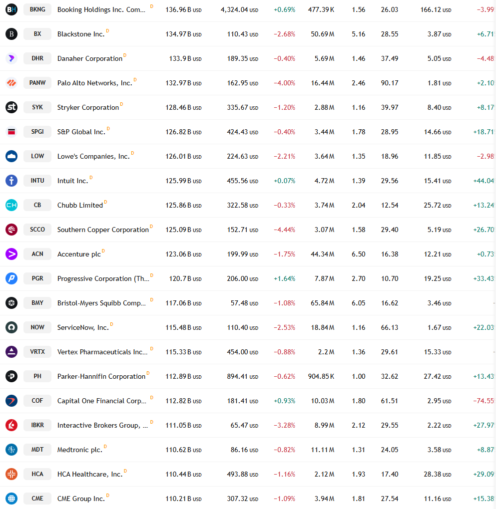Image resolution: width=496 pixels, height=509 pixels.
Task: Select the PH ticker badge
Action: click(37, 376)
